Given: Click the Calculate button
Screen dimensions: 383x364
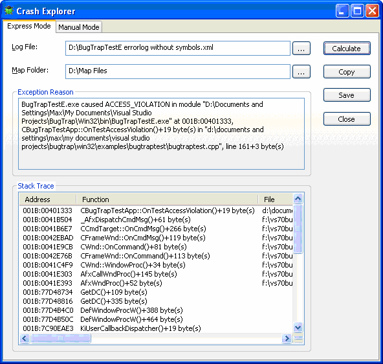Looking at the screenshot, I should [347, 49].
